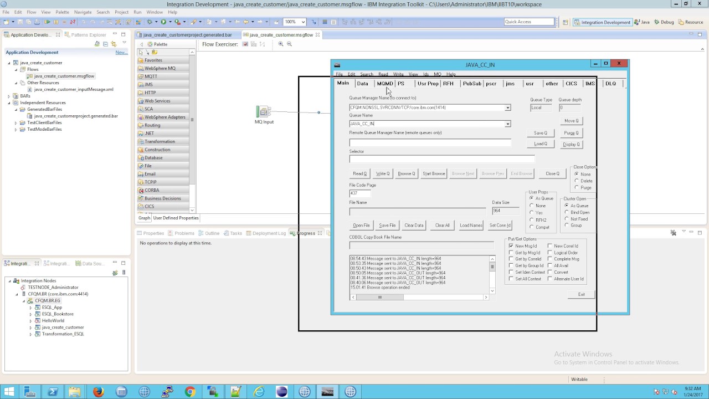This screenshot has height=399, width=709.
Task: Click the Read Q button
Action: [359, 173]
